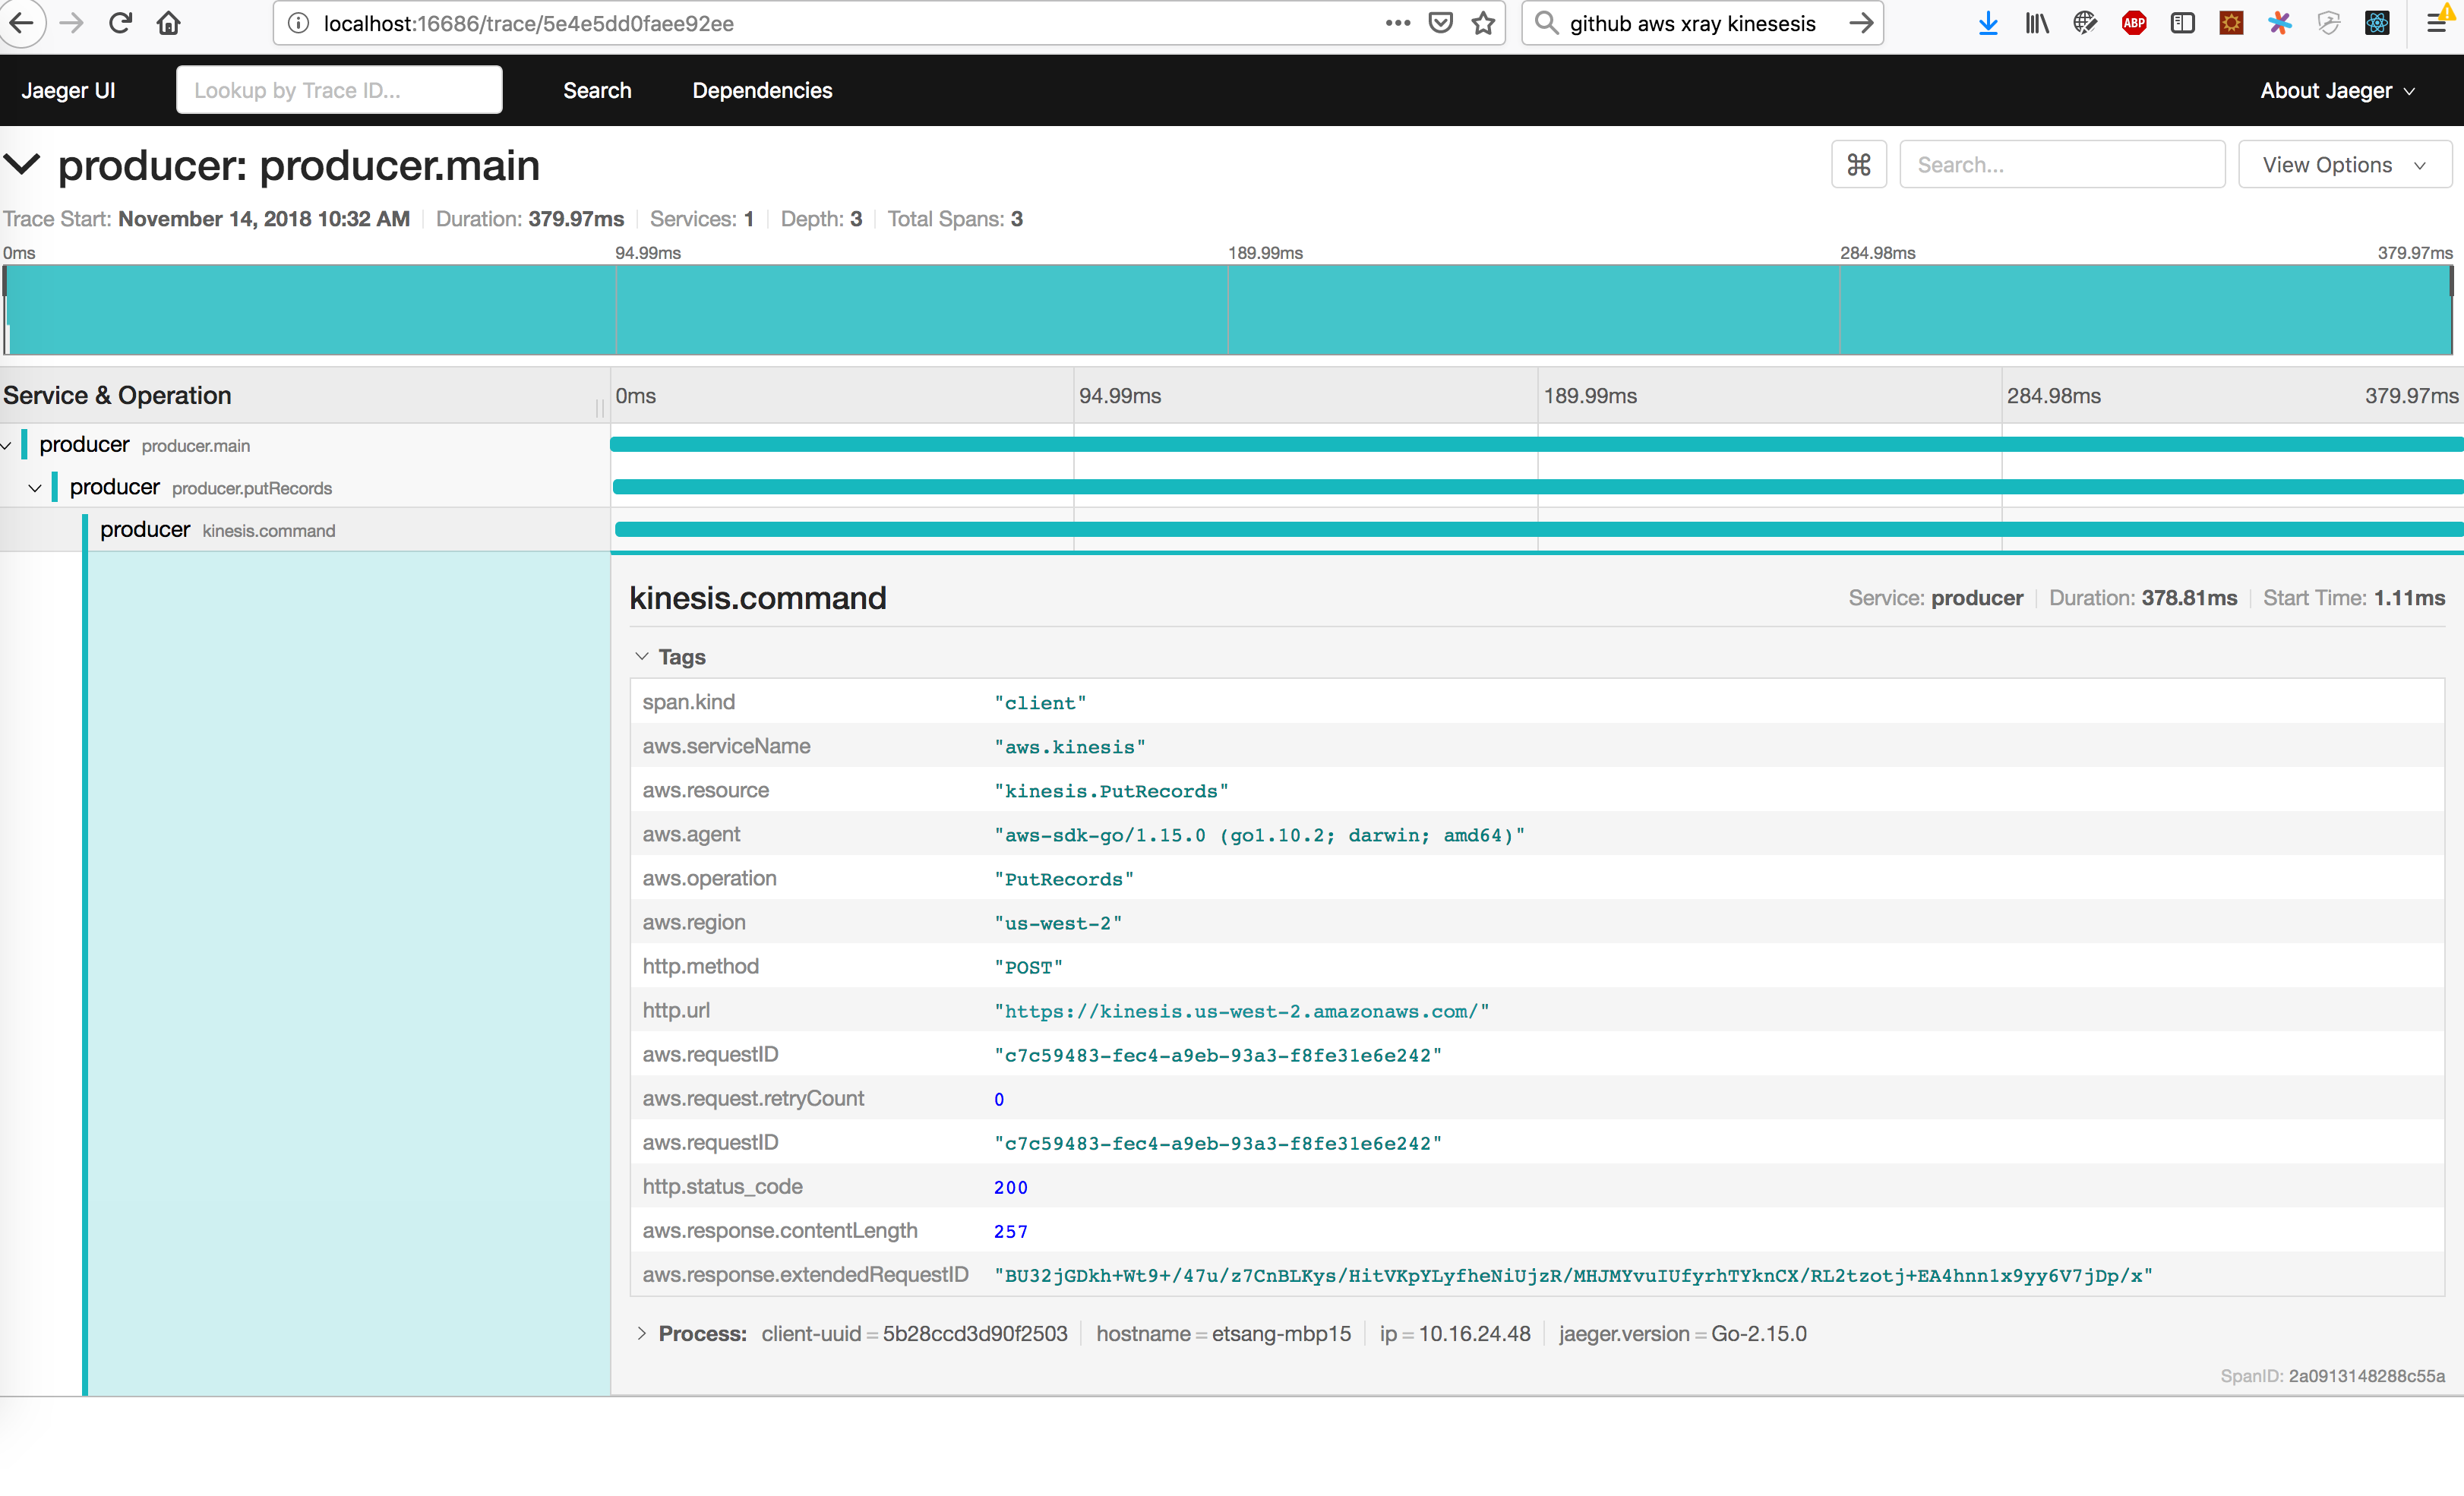
Task: Collapse the producer.main span row
Action: pyautogui.click(x=7, y=445)
